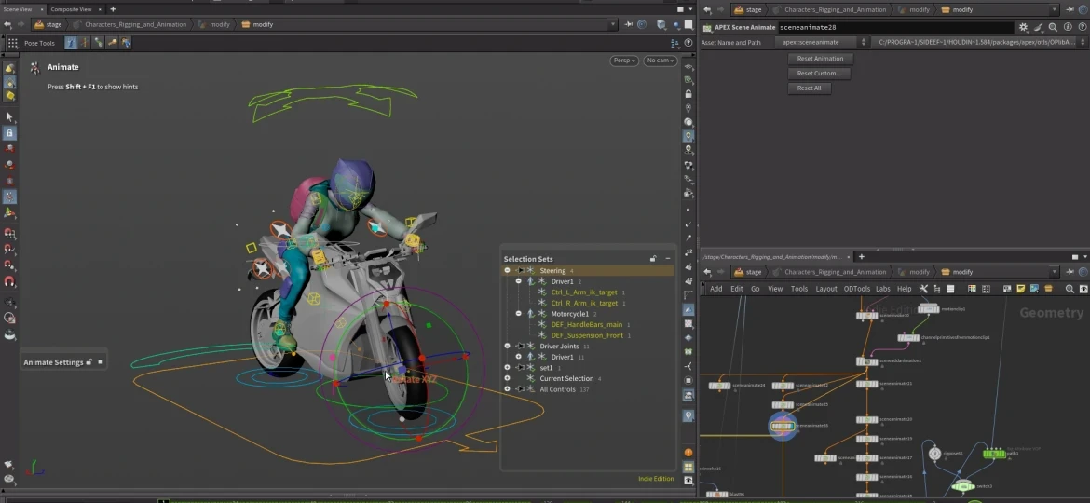The height and width of the screenshot is (503, 1090).
Task: Expand the All Controls set
Action: pos(508,389)
